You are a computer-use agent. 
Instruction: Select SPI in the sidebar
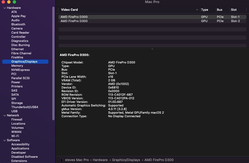(14, 99)
